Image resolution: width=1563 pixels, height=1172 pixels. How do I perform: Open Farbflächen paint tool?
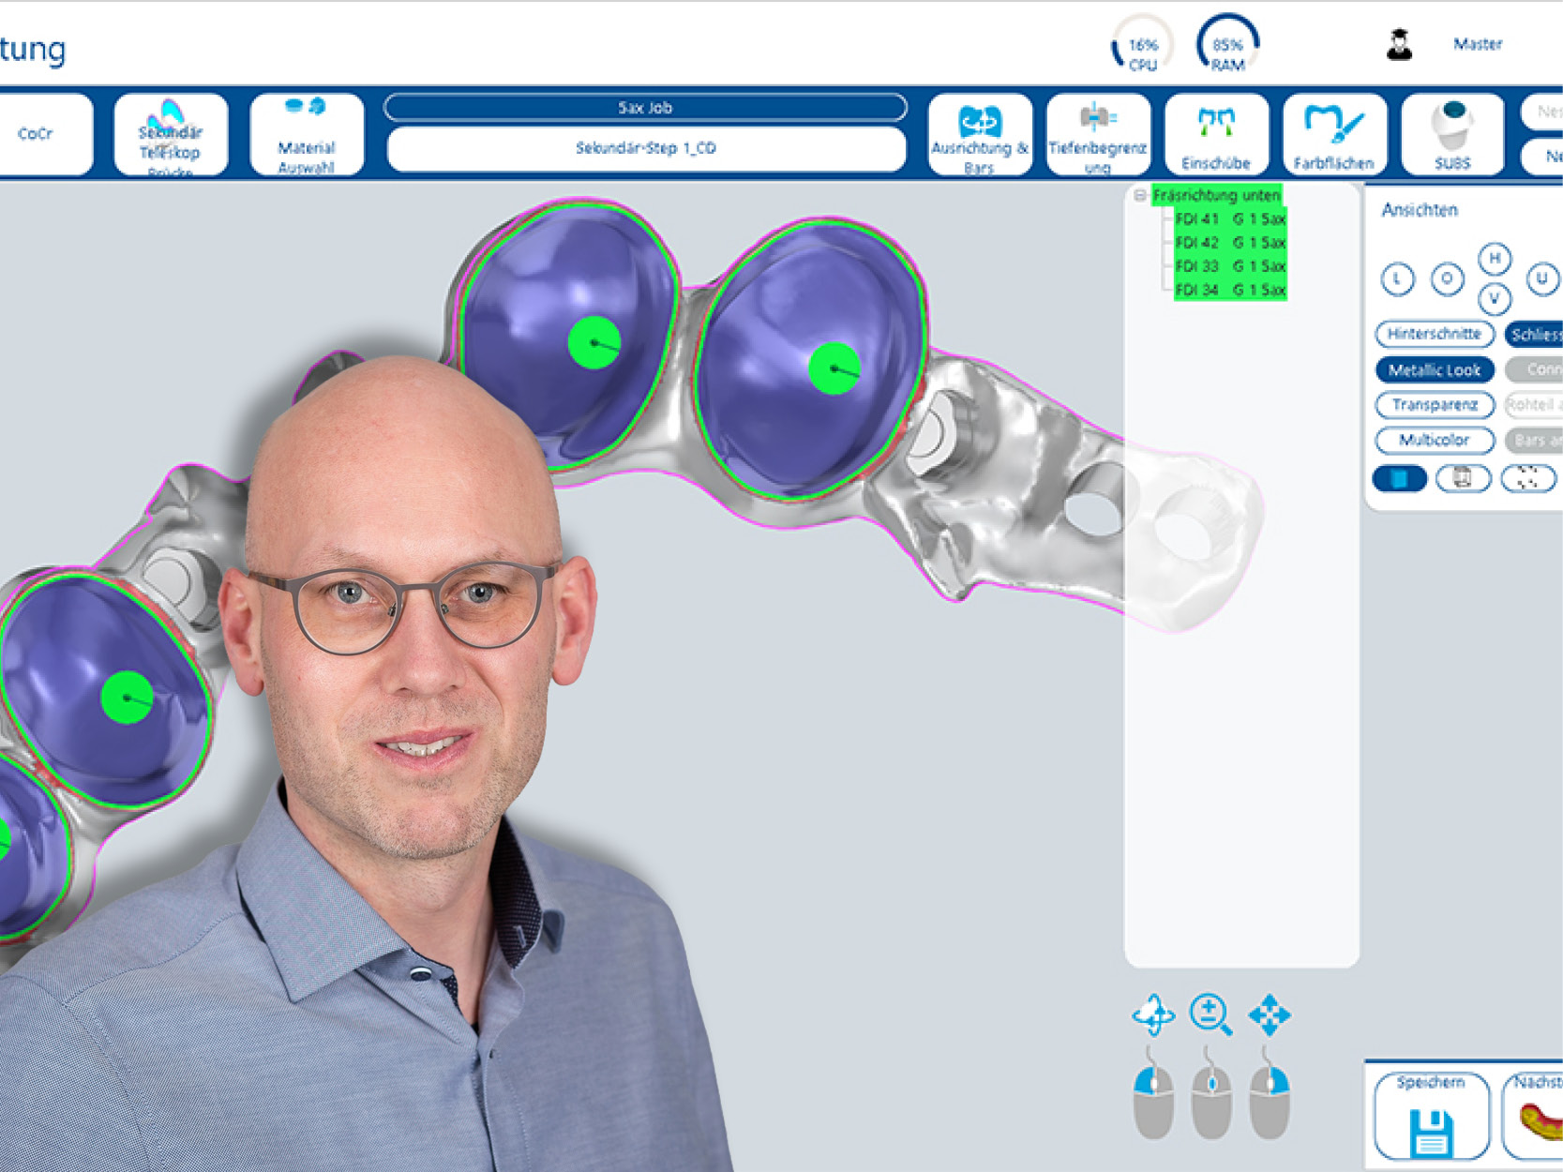click(1334, 134)
